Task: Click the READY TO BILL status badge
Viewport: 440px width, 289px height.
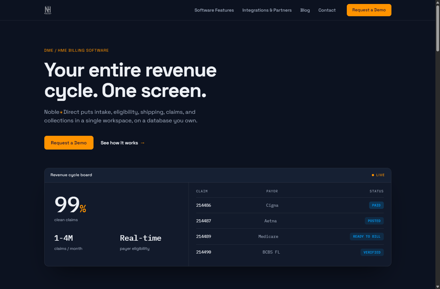Action: (367, 236)
